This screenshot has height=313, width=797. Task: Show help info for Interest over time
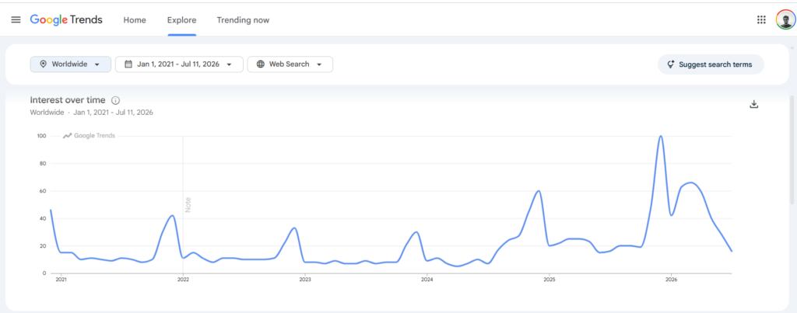point(115,100)
